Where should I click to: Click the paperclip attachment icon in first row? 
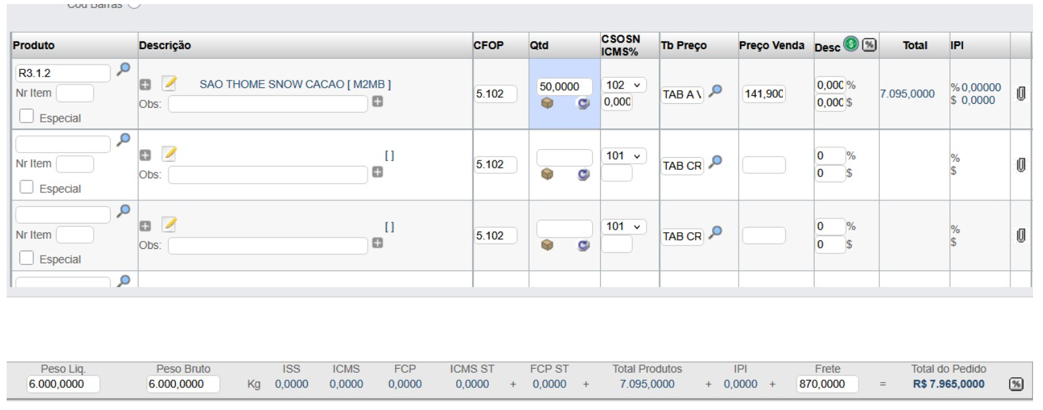1020,95
